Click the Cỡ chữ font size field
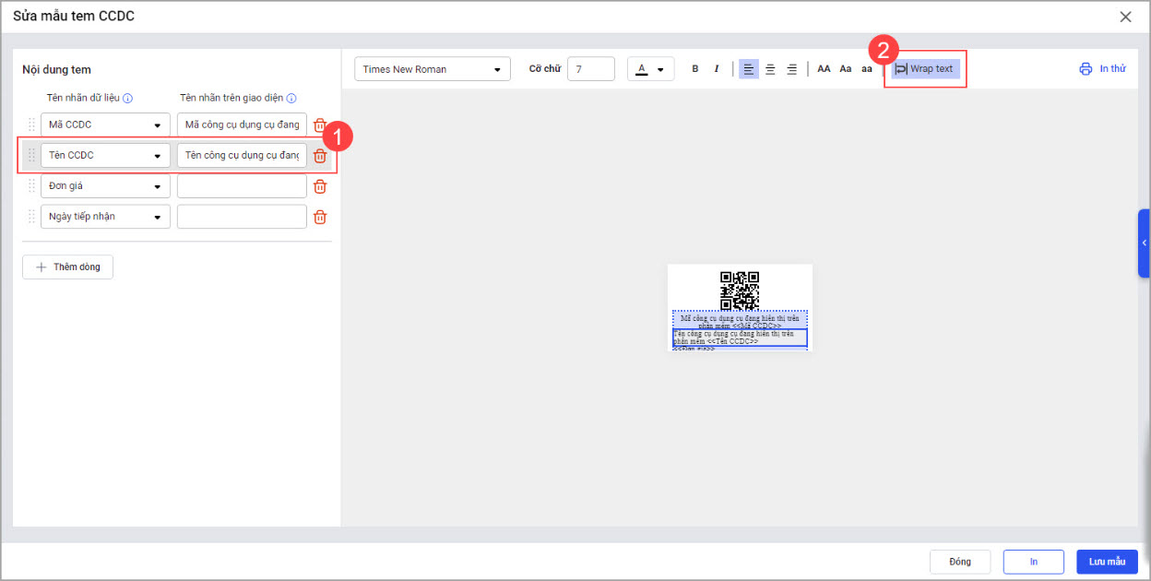 click(590, 69)
